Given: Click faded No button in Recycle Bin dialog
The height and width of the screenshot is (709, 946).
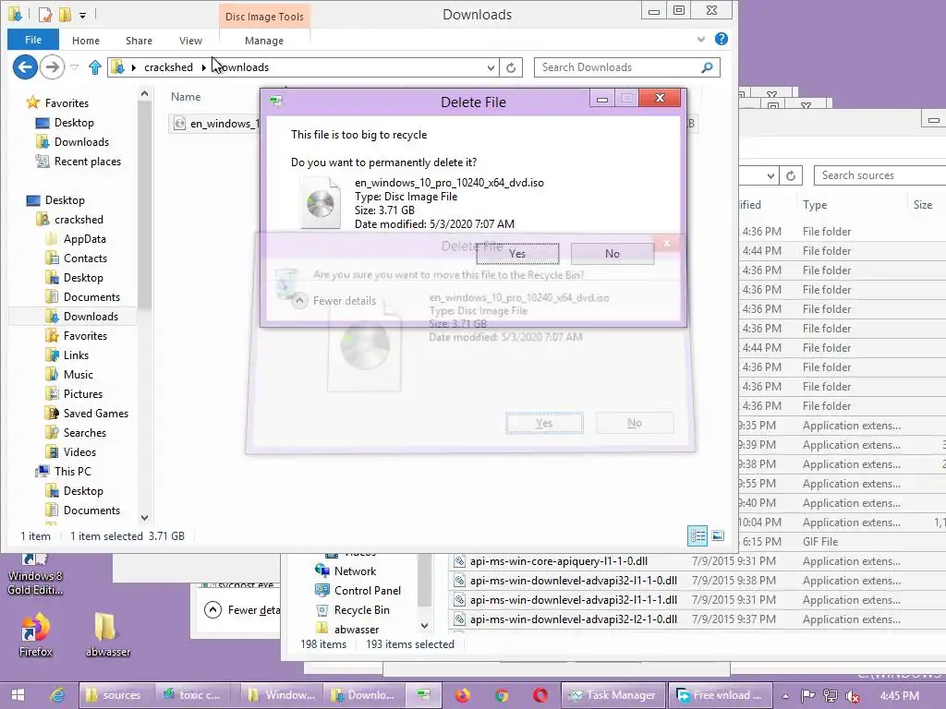Looking at the screenshot, I should (x=635, y=423).
